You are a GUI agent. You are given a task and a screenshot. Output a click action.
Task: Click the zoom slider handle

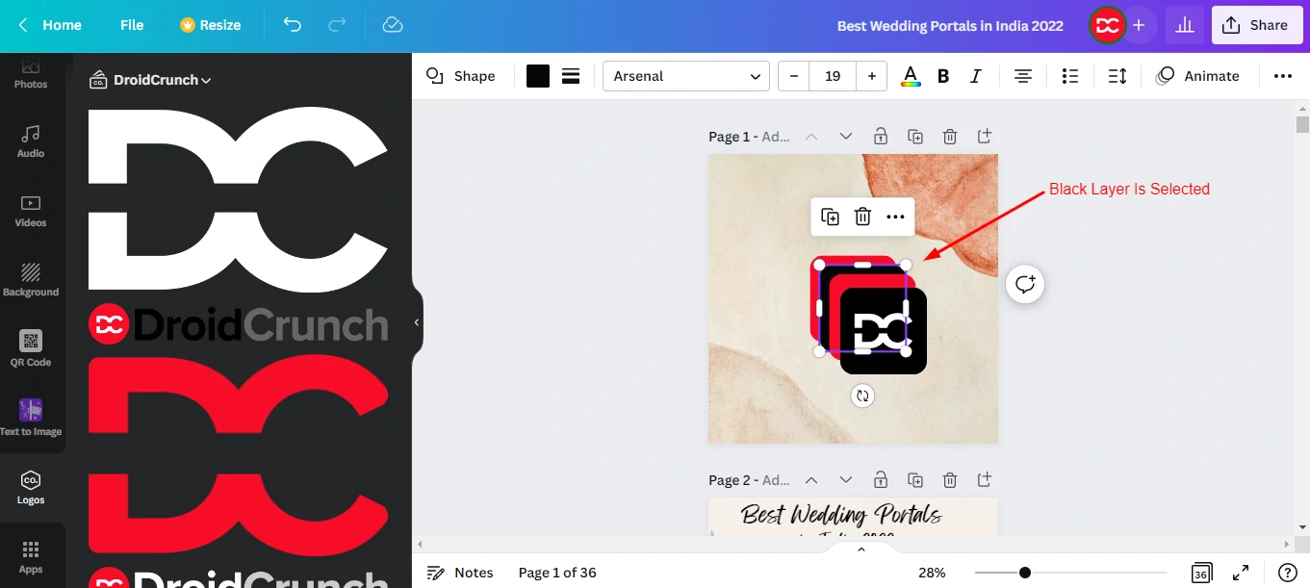(1025, 573)
